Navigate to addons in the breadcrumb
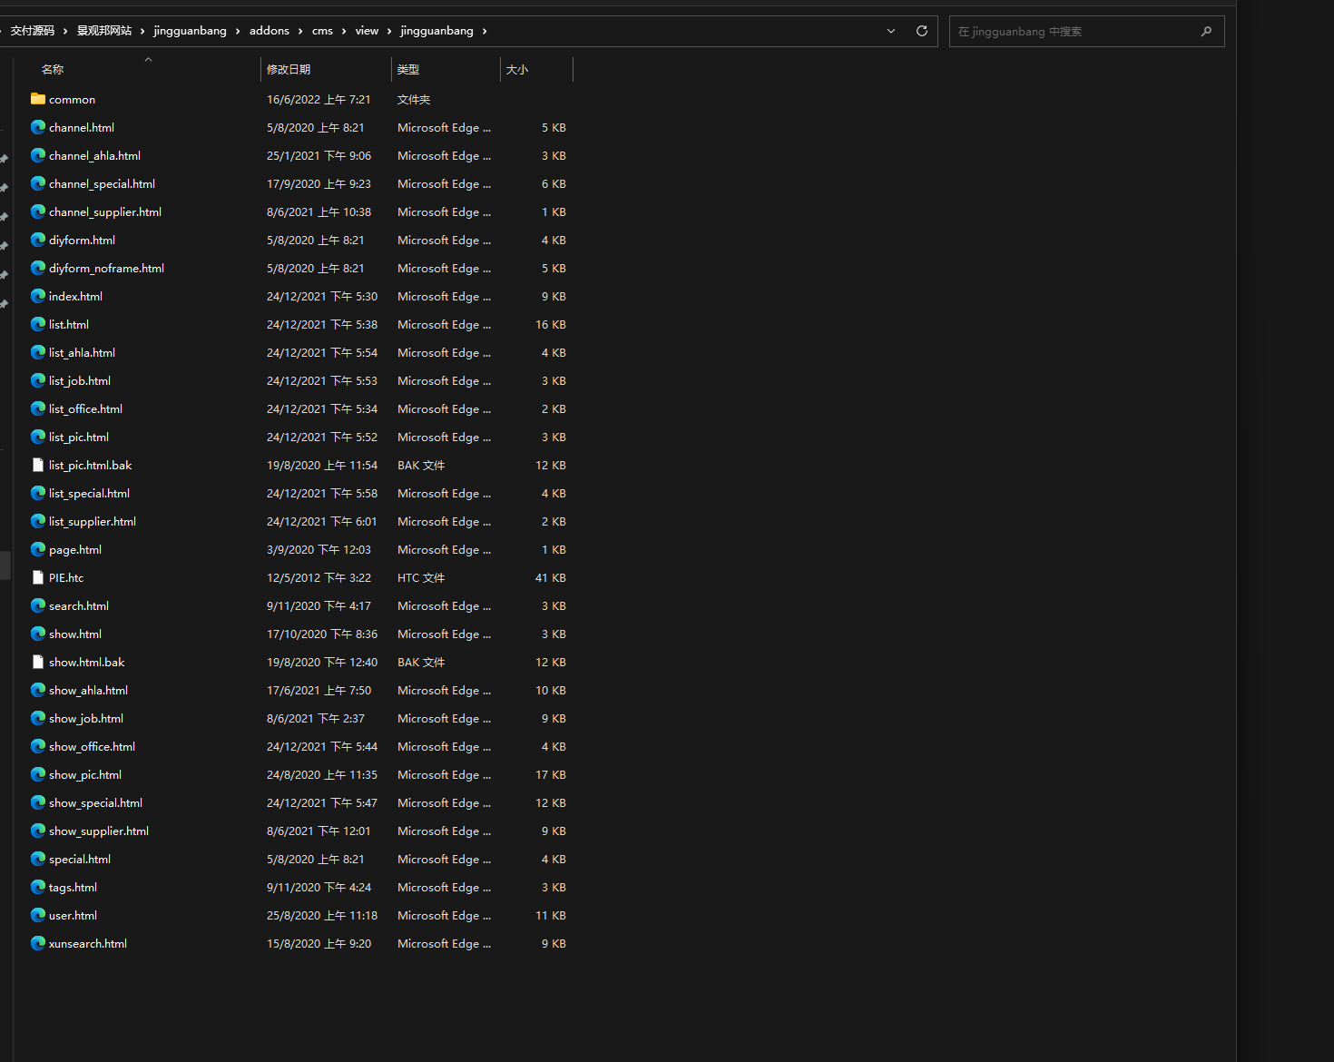 [x=270, y=31]
